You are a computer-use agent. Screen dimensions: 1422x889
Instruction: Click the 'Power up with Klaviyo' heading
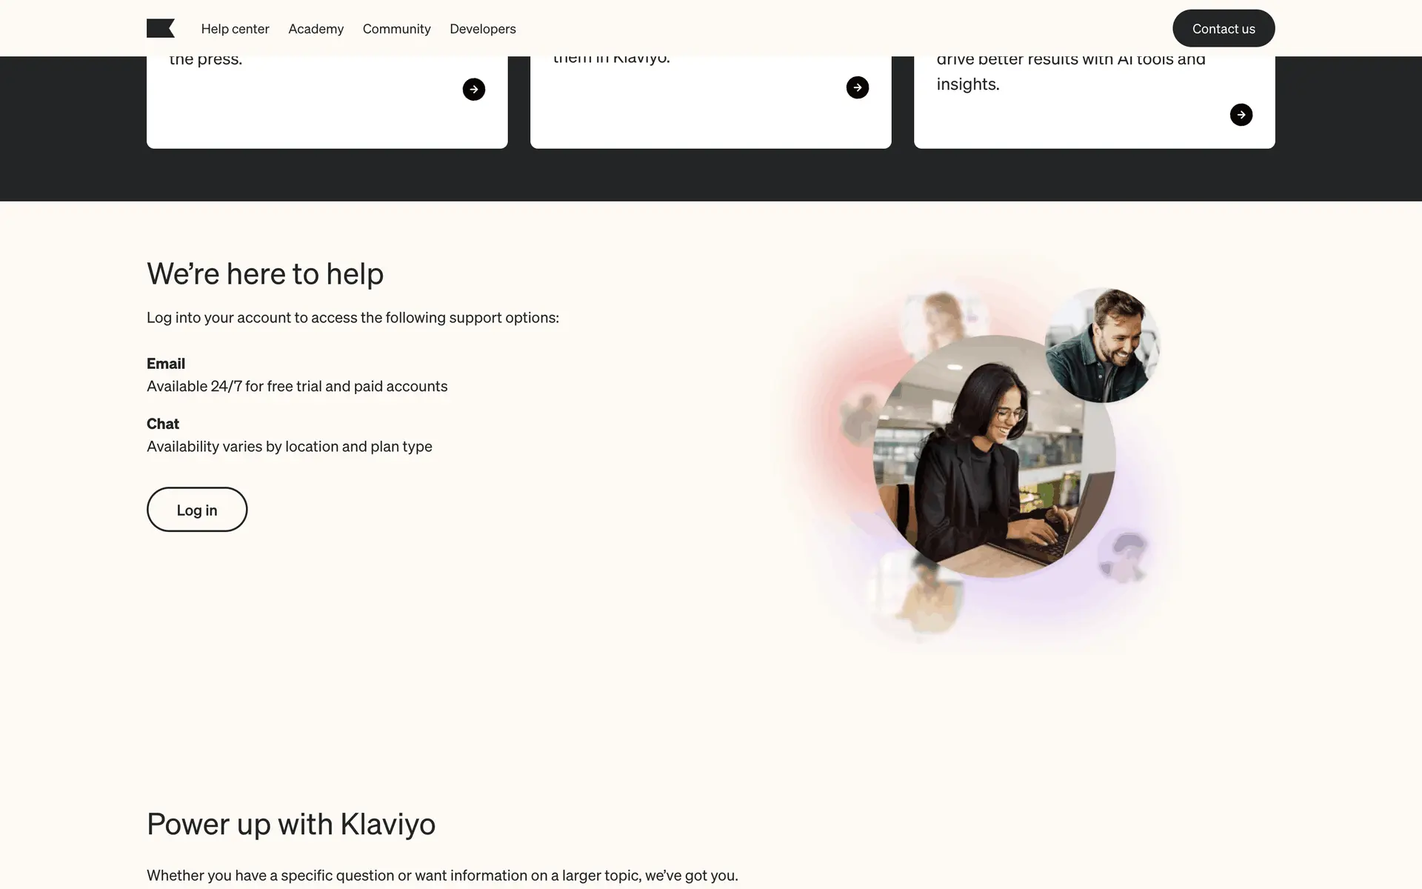tap(291, 824)
